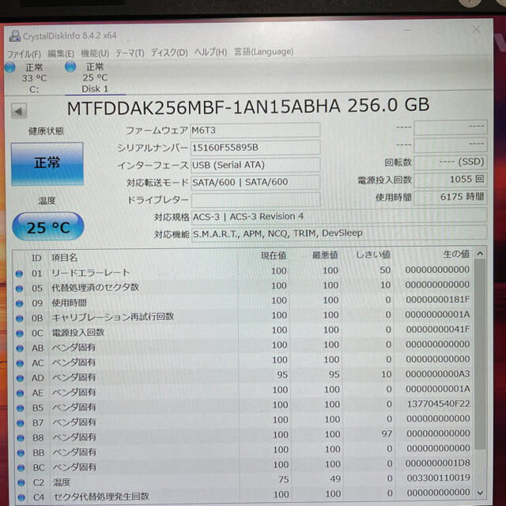The width and height of the screenshot is (506, 506).
Task: Open the ヘルプ(H) menu
Action: tap(210, 52)
